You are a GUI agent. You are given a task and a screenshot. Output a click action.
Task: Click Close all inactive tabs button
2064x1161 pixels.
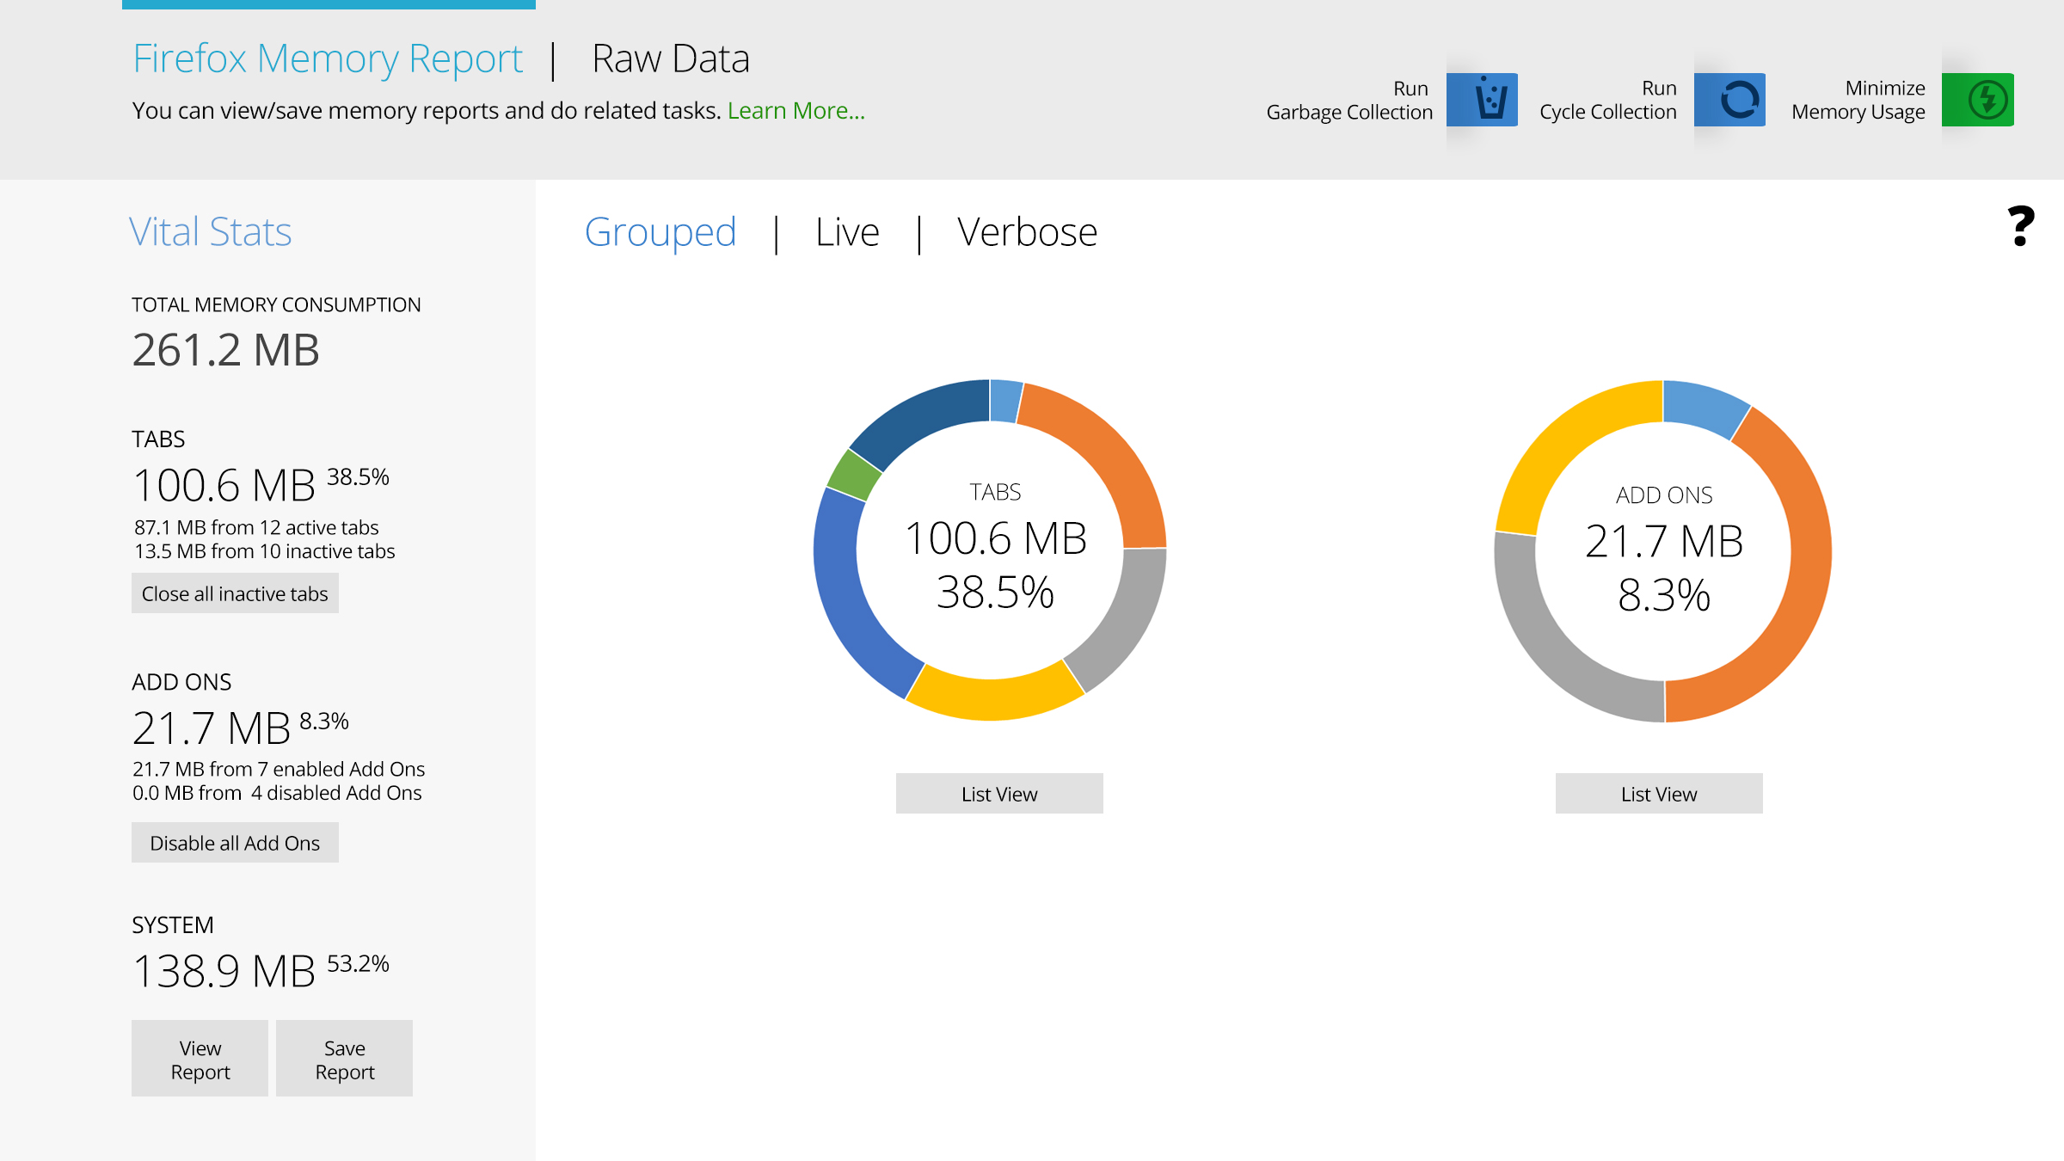[235, 593]
